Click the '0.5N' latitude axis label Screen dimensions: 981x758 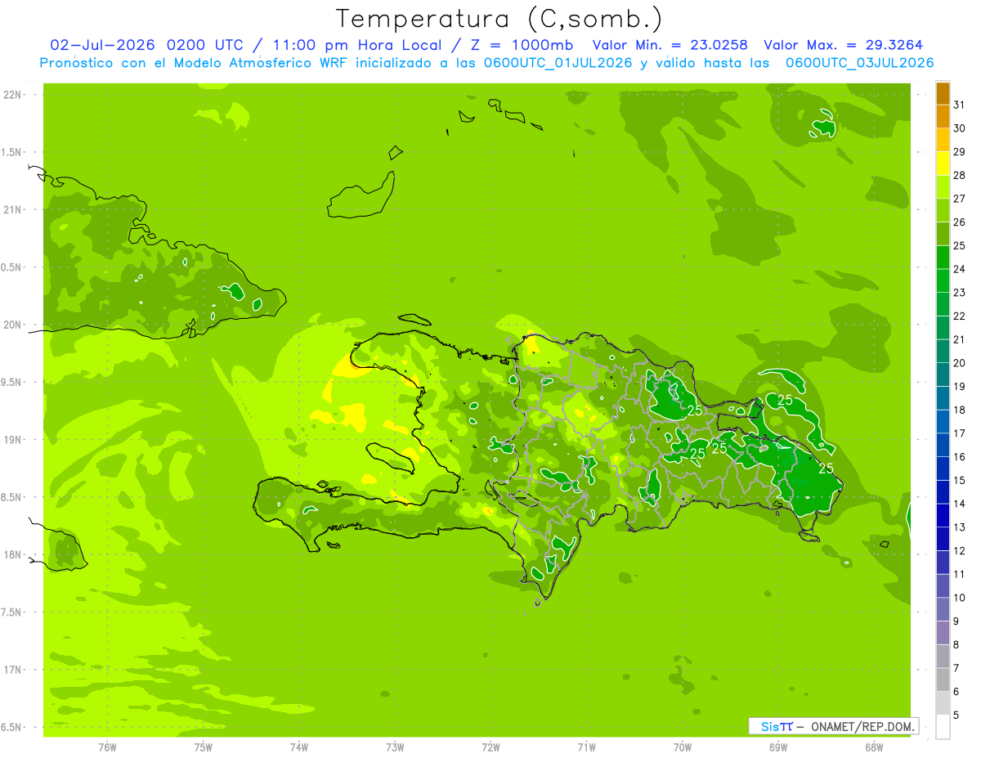click(12, 267)
